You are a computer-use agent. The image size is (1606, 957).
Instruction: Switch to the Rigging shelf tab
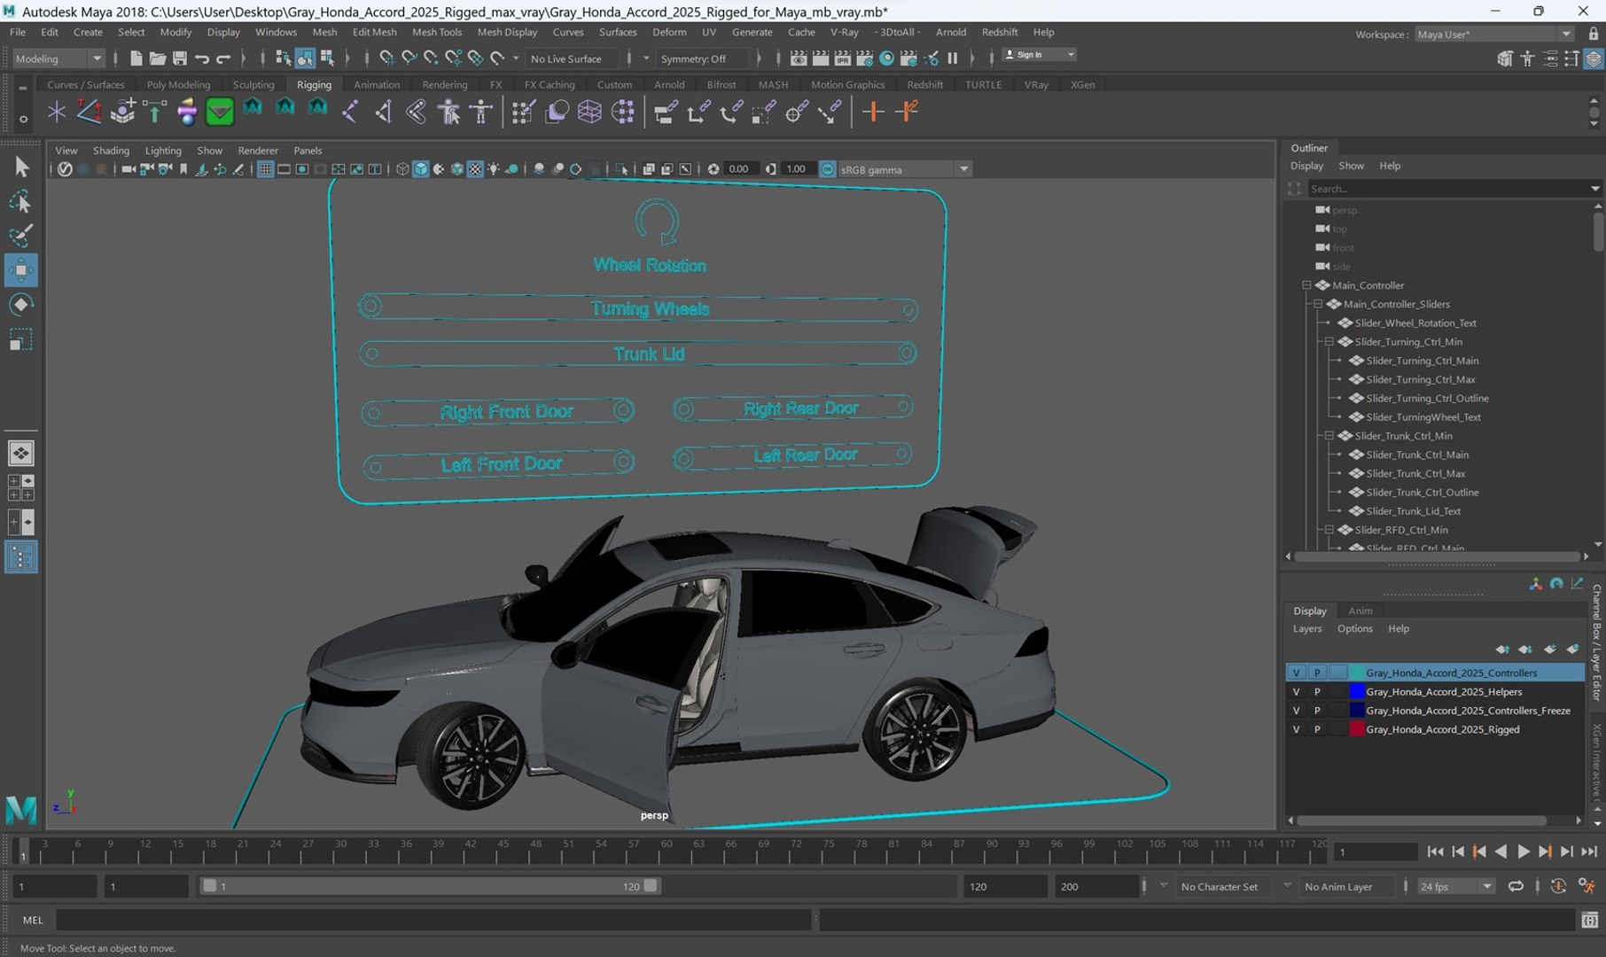(x=314, y=85)
